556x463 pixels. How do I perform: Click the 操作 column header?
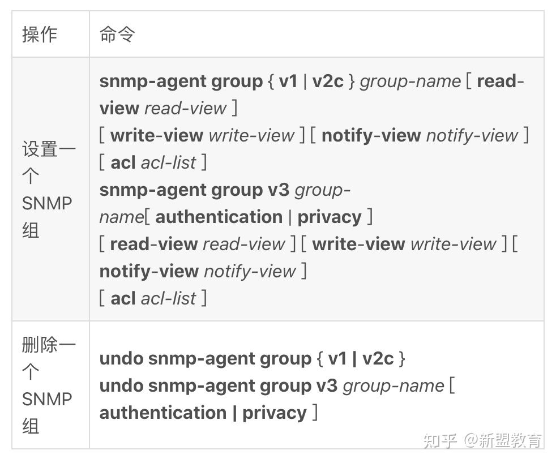40,35
